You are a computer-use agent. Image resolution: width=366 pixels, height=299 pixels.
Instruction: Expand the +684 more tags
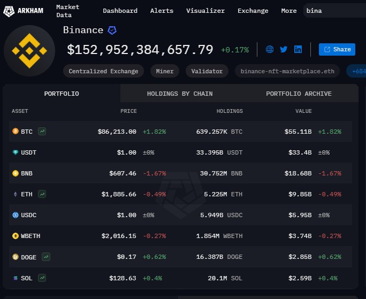click(x=357, y=71)
